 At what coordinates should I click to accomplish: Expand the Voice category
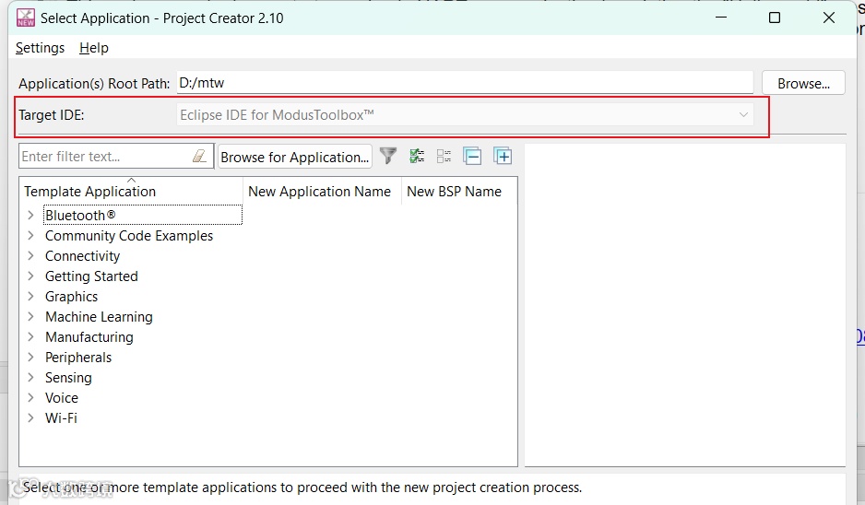pos(31,397)
